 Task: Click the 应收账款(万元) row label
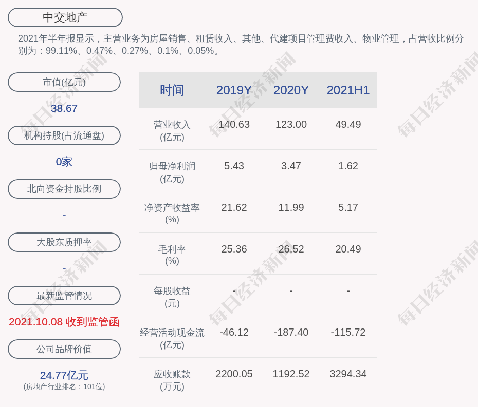point(172,380)
